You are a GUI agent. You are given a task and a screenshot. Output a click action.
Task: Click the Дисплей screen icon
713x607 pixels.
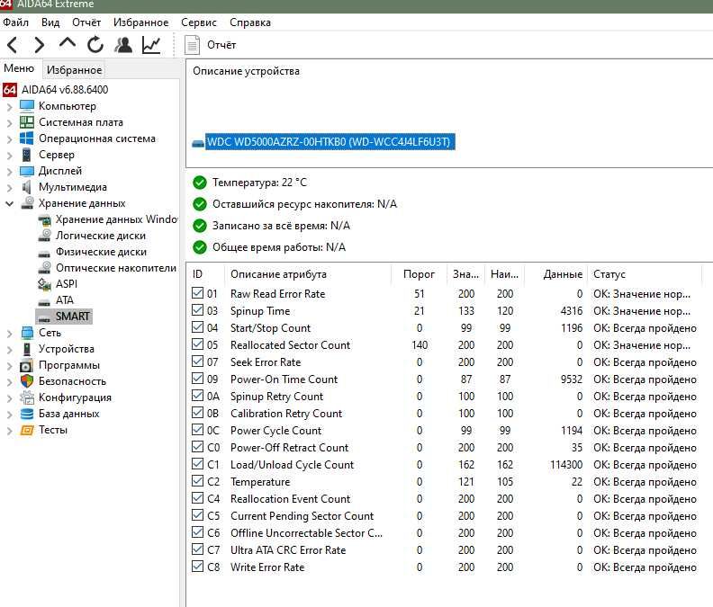27,171
